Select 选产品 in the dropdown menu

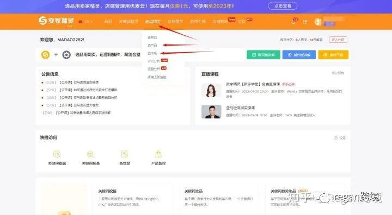coord(152,45)
